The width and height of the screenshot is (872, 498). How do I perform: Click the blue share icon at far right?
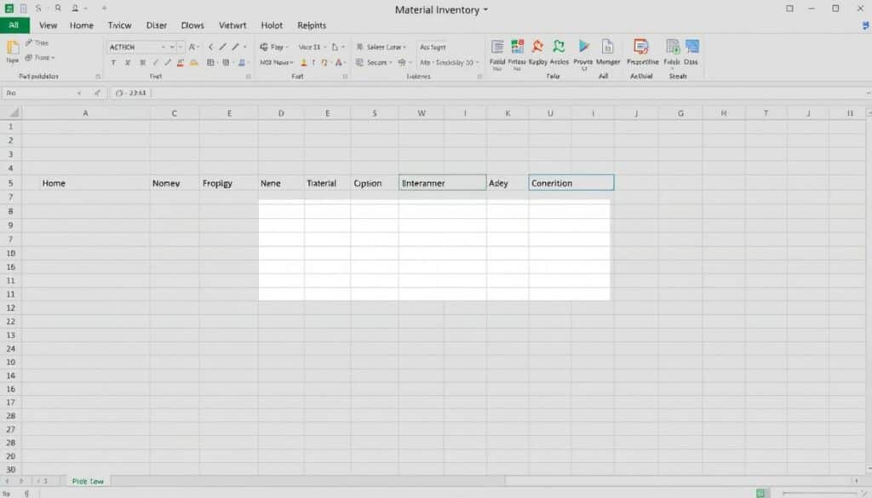coord(865,26)
